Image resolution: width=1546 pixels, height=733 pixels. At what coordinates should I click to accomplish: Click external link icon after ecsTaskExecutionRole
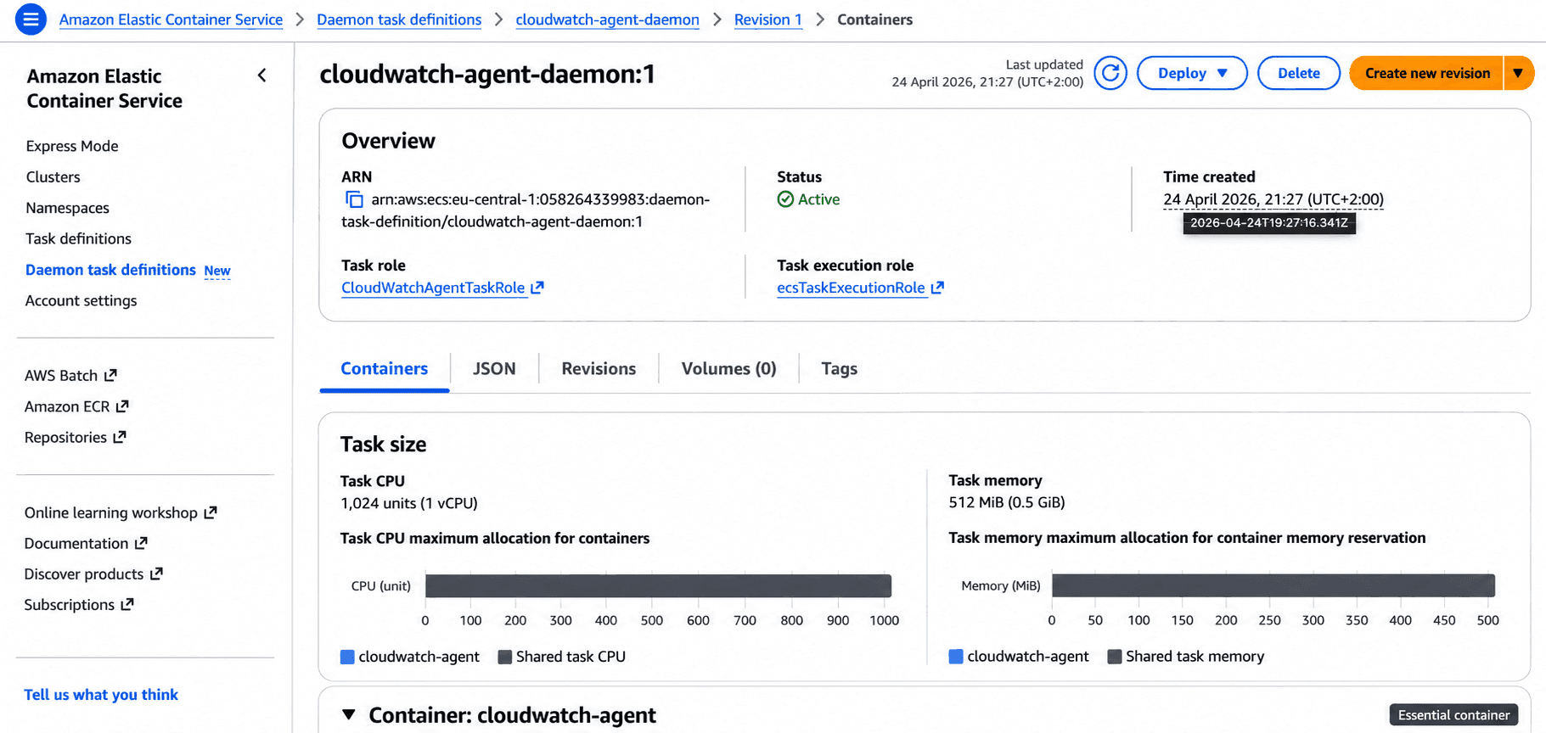(x=937, y=288)
